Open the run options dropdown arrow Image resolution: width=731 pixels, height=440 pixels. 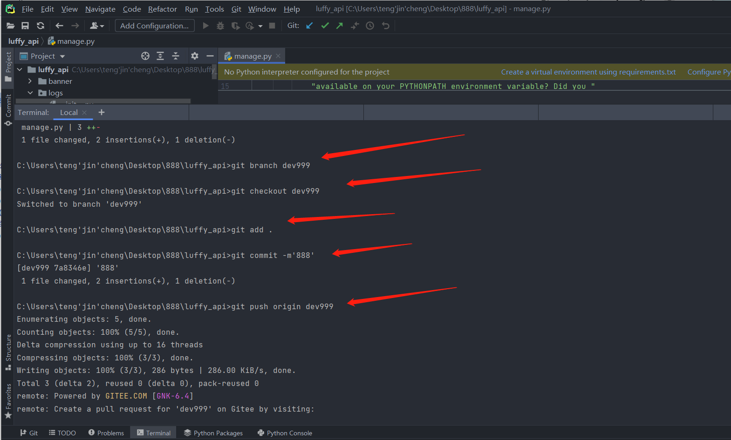click(260, 26)
